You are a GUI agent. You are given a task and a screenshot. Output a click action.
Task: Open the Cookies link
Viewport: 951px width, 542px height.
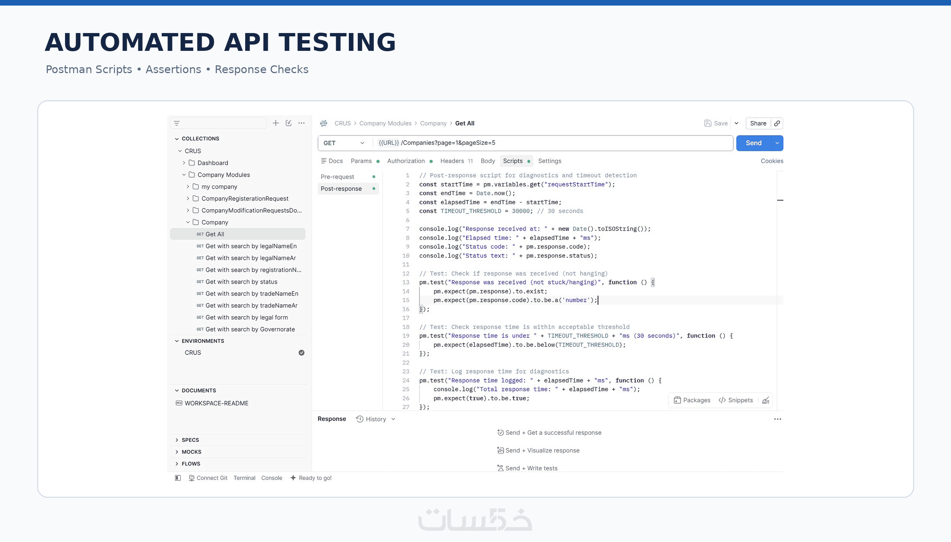[x=772, y=161]
